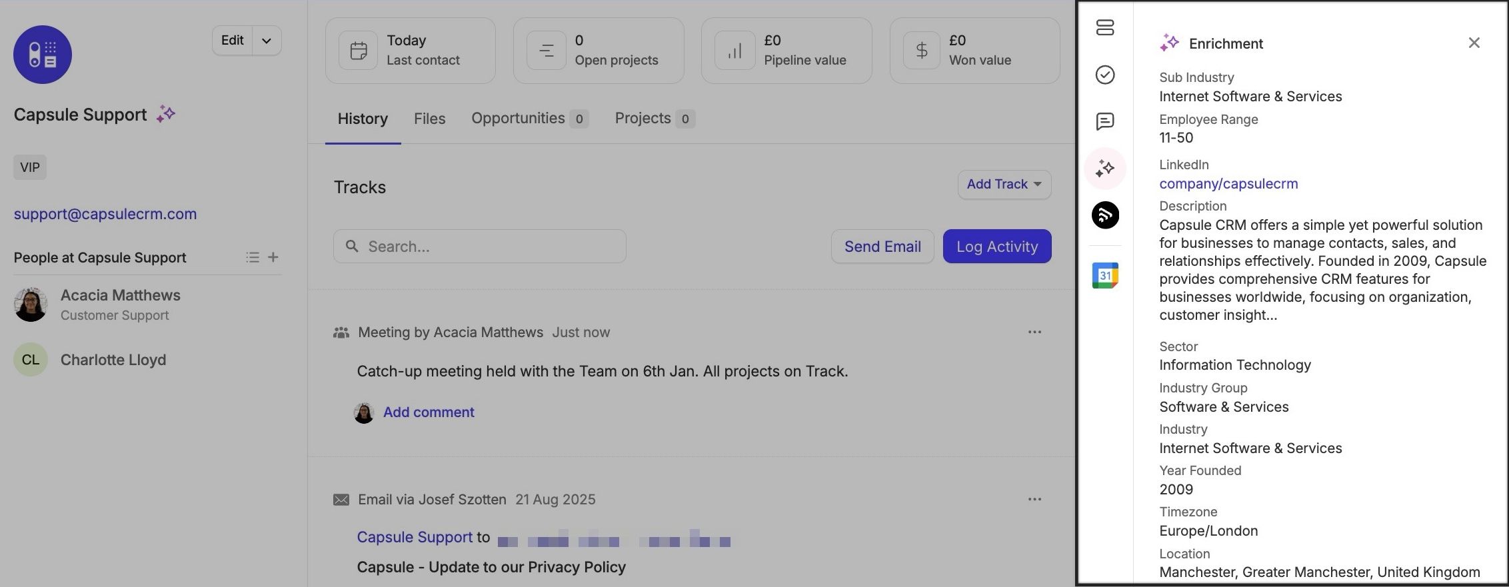Click the people list view icon
1509x587 pixels.
click(x=253, y=257)
